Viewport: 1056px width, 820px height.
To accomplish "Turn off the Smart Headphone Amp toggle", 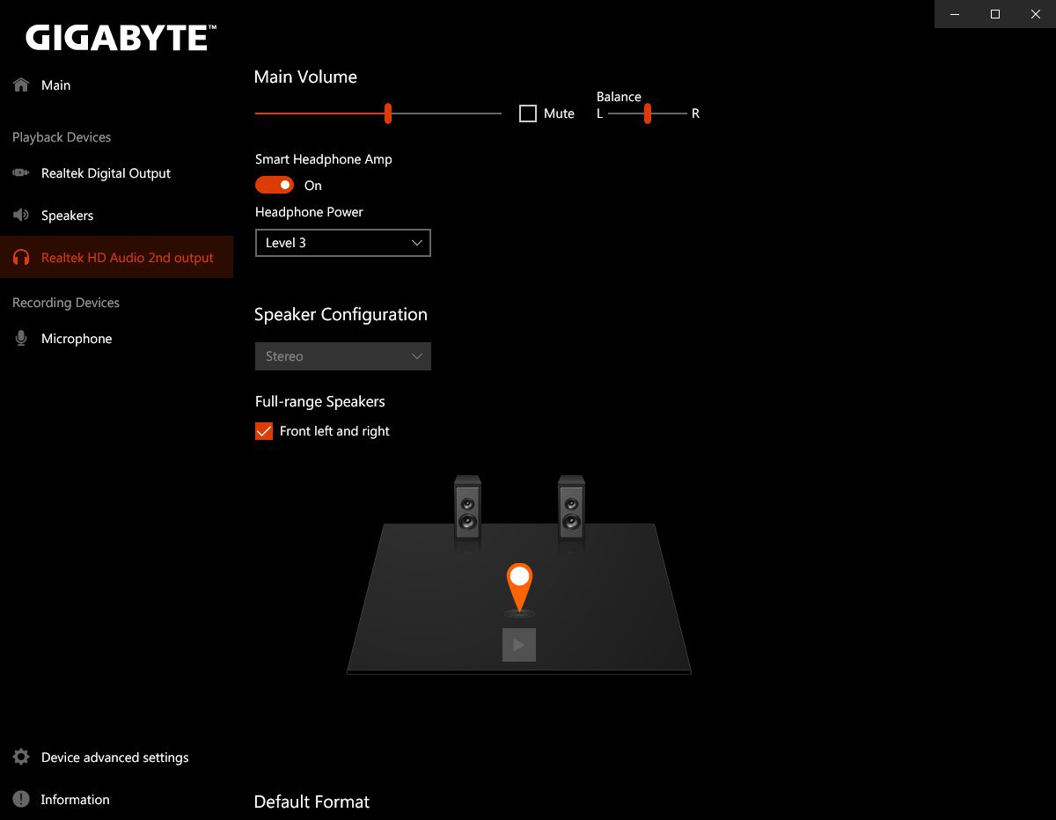I will pos(275,185).
